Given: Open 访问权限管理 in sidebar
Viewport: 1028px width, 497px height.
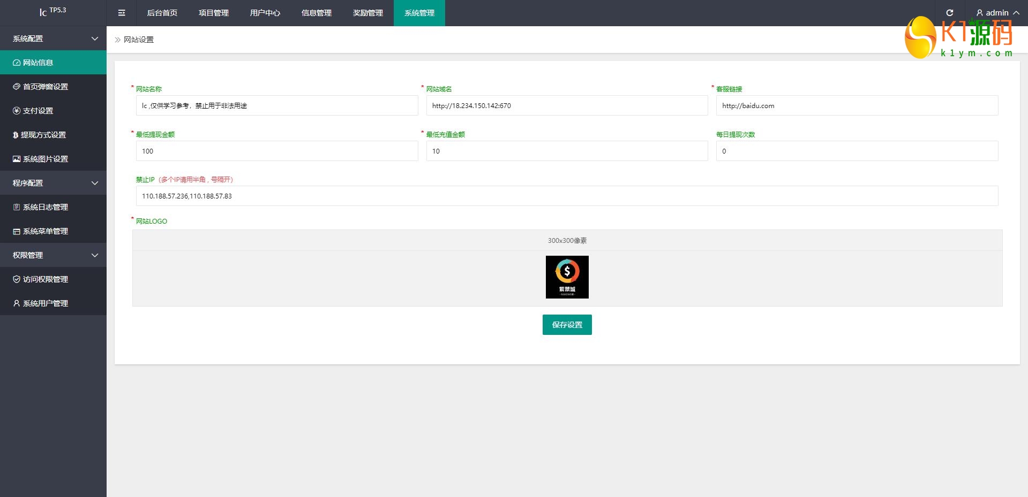Looking at the screenshot, I should click(x=53, y=279).
